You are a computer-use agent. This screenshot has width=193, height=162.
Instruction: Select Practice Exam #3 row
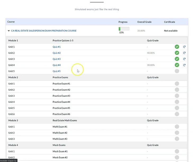point(61,96)
